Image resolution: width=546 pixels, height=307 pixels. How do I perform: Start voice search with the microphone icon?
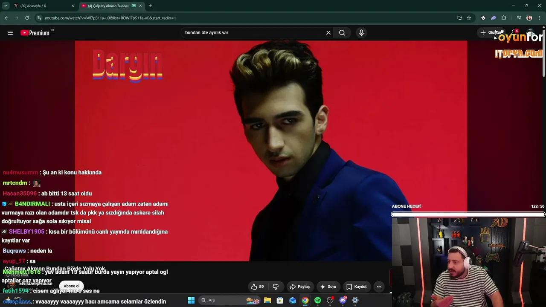point(361,33)
